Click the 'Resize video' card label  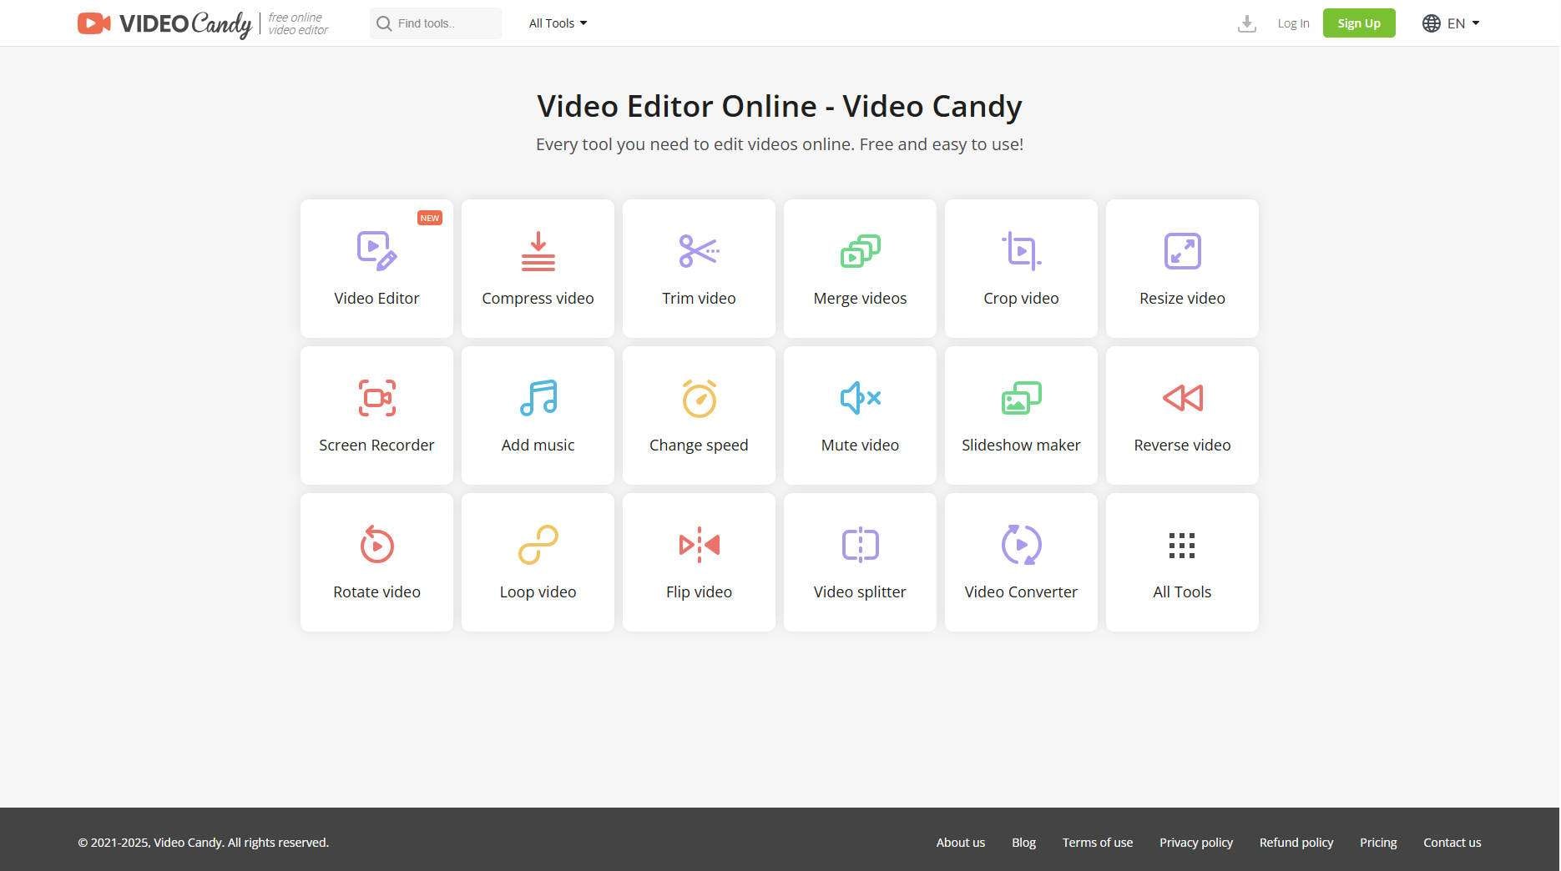(x=1182, y=299)
